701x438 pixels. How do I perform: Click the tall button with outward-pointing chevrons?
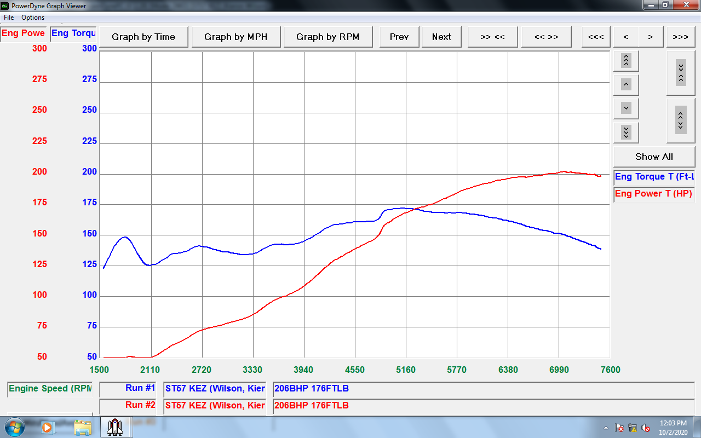coord(681,120)
